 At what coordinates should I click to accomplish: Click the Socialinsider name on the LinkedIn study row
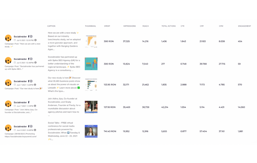[x=20, y=81]
